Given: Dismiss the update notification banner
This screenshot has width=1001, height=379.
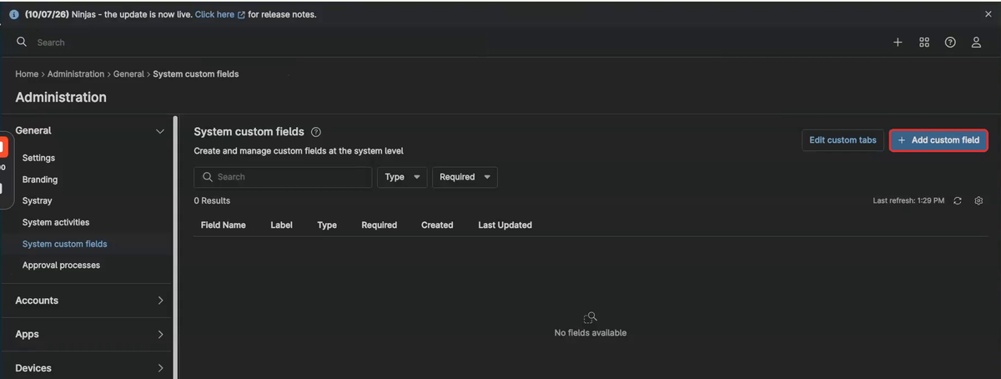Looking at the screenshot, I should tap(988, 14).
